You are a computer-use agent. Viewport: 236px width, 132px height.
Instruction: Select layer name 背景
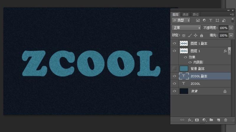[x=194, y=91]
